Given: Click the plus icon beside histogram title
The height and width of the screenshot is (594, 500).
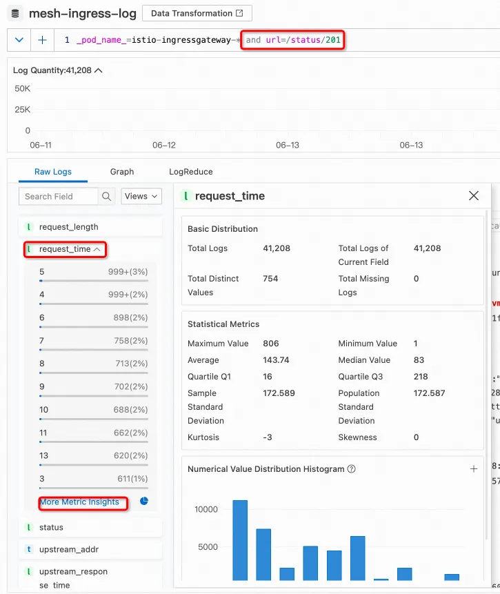Looking at the screenshot, I should 474,469.
